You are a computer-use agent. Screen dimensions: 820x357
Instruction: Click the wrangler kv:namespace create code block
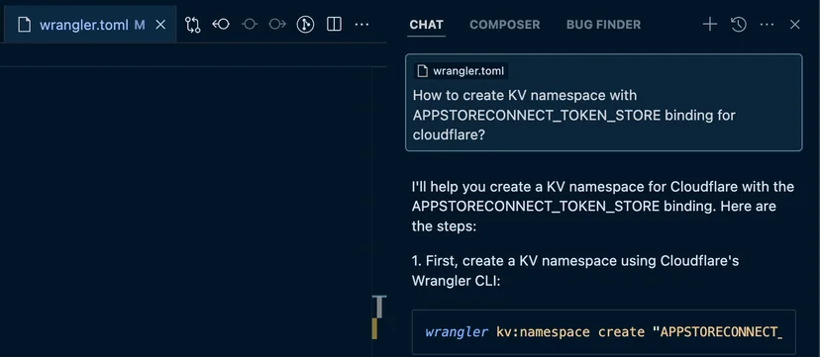coord(603,332)
